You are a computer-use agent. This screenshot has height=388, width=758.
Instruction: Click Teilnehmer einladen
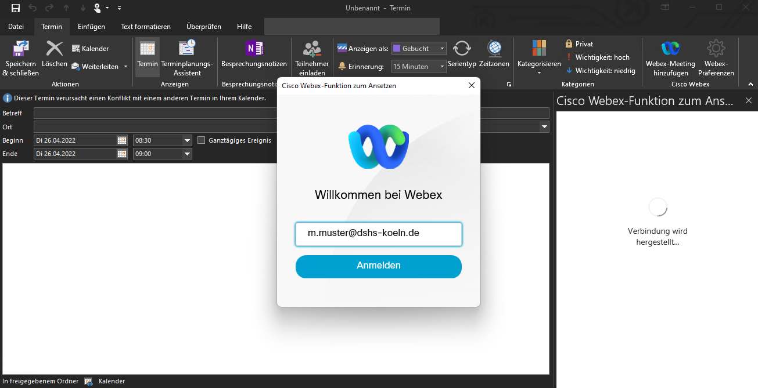(312, 58)
